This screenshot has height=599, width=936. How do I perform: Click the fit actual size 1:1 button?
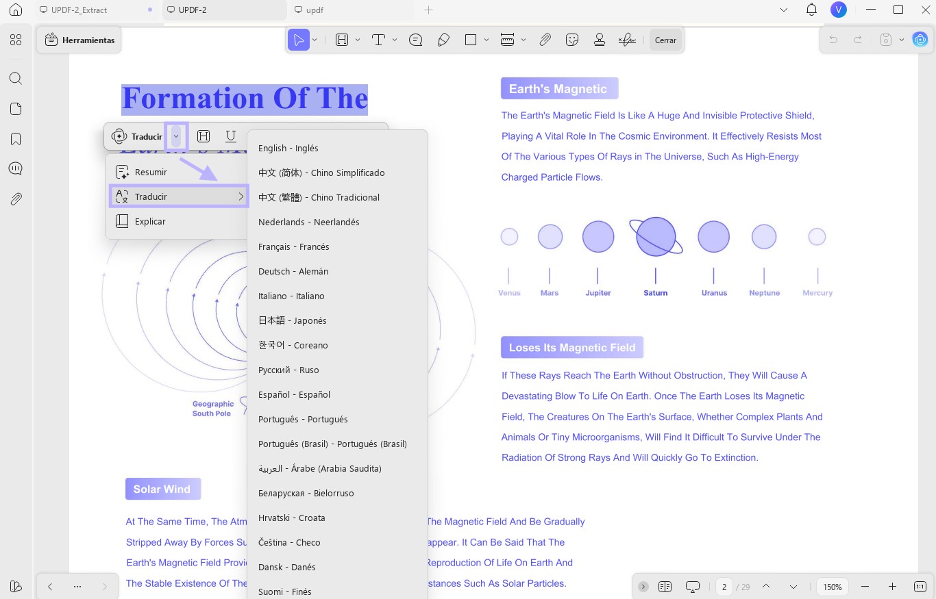920,587
